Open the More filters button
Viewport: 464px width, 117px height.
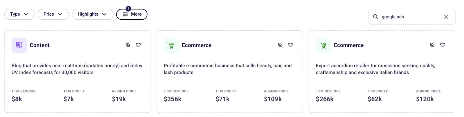coord(132,14)
